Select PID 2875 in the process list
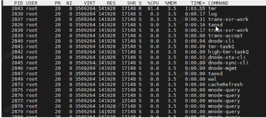266x118 pixels. 17,90
